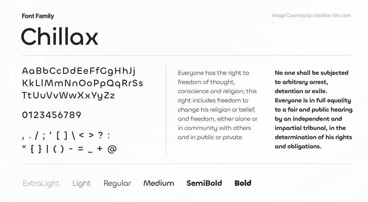Click the ExtraLight font weight label
The height and width of the screenshot is (202, 368).
41,183
